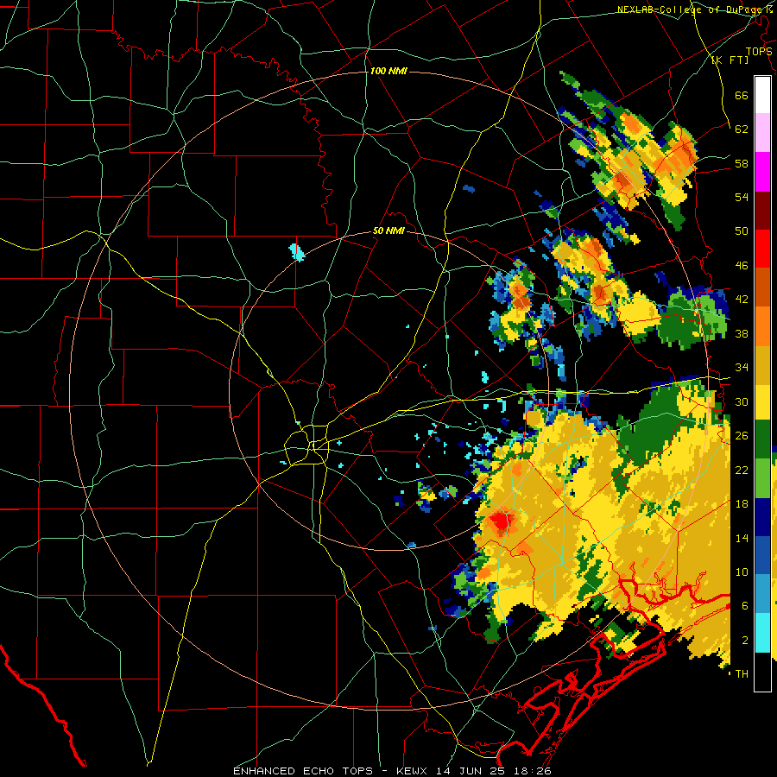Click the "62" value on the scale
Image resolution: width=777 pixels, height=777 pixels.
click(x=742, y=129)
